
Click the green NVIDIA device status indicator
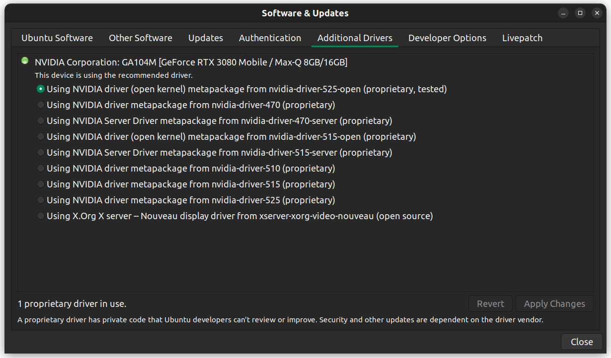25,60
